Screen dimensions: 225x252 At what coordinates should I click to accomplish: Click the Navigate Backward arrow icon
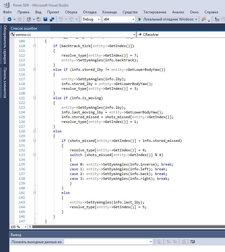[x=9, y=19]
